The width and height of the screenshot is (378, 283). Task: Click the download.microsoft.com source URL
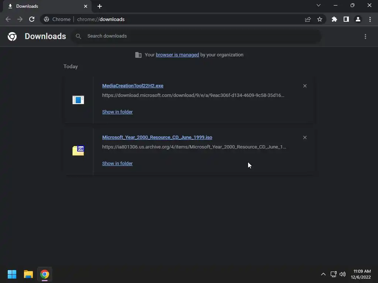tap(193, 95)
